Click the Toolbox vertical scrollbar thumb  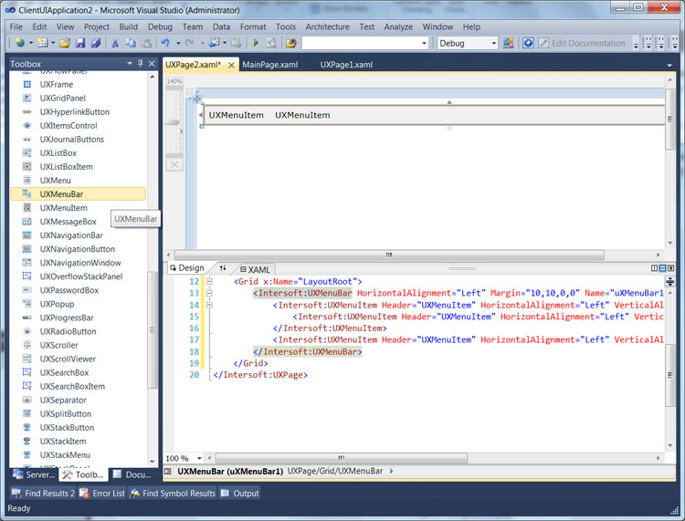pyautogui.click(x=152, y=330)
